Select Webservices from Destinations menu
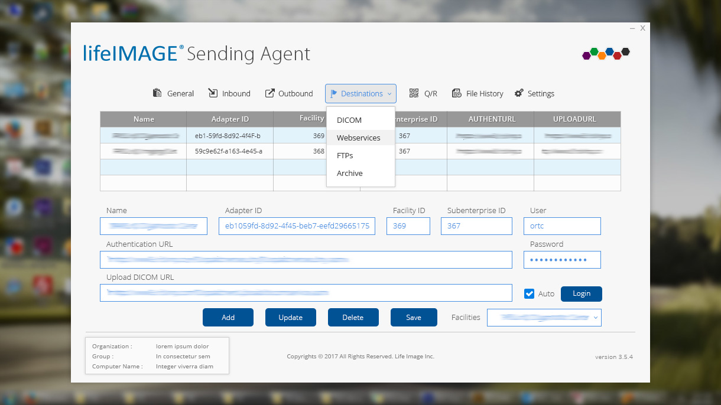 click(360, 138)
